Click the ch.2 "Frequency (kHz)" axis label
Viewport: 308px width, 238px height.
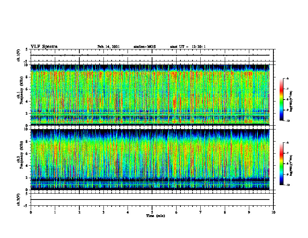pos(21,155)
